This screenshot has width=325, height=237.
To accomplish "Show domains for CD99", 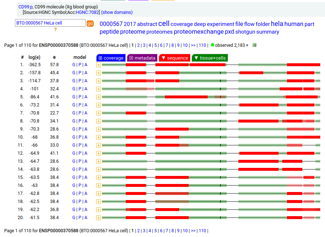I will tap(117, 12).
